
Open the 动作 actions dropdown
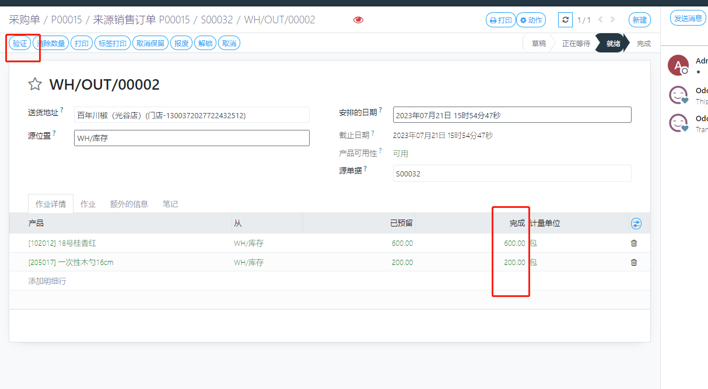click(531, 20)
